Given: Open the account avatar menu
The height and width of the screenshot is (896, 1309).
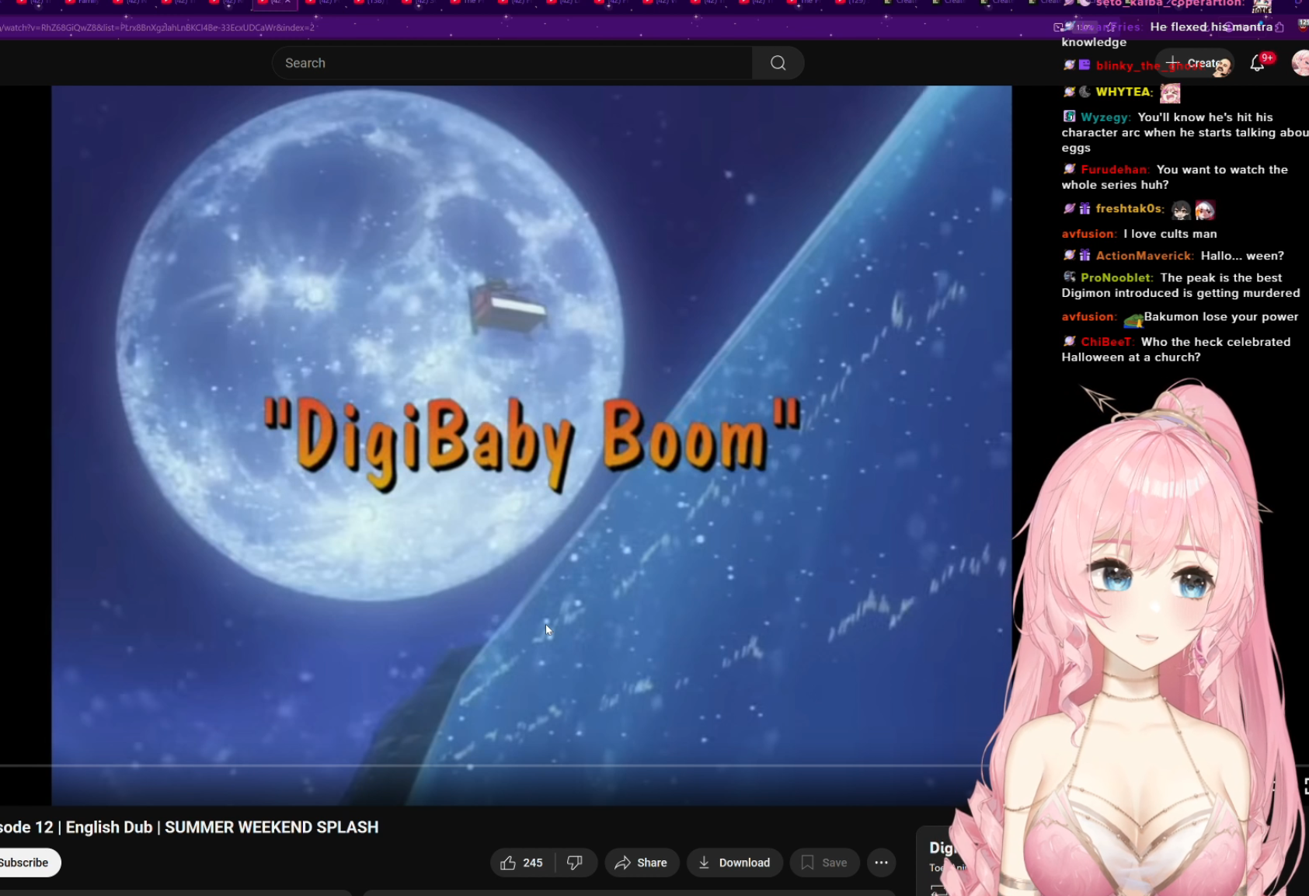Looking at the screenshot, I should (1300, 63).
